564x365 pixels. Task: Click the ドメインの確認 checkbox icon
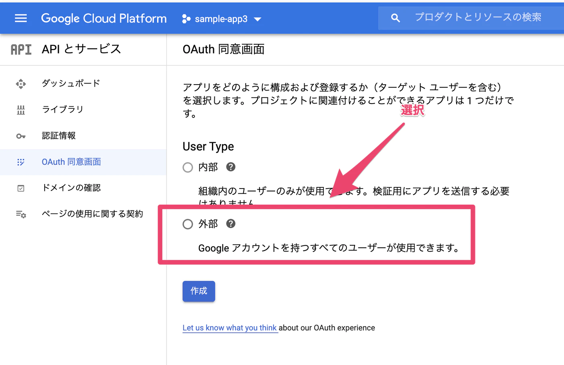21,188
